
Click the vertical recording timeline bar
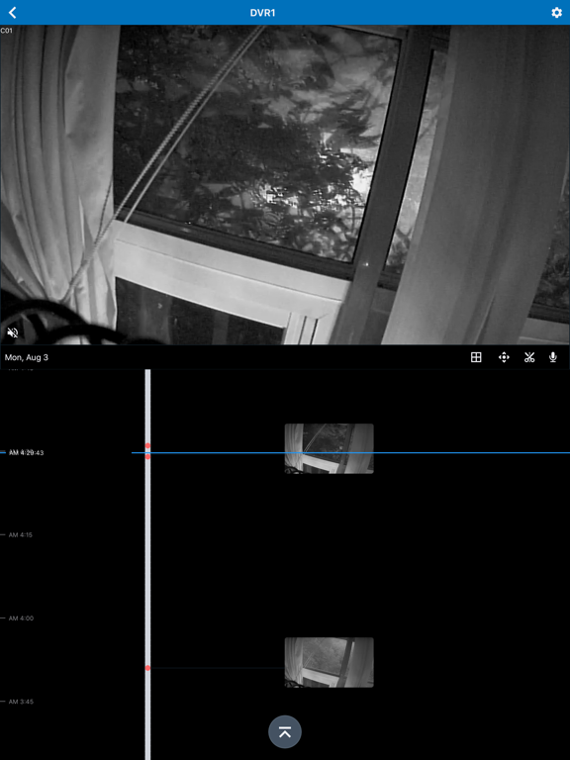coord(147,565)
